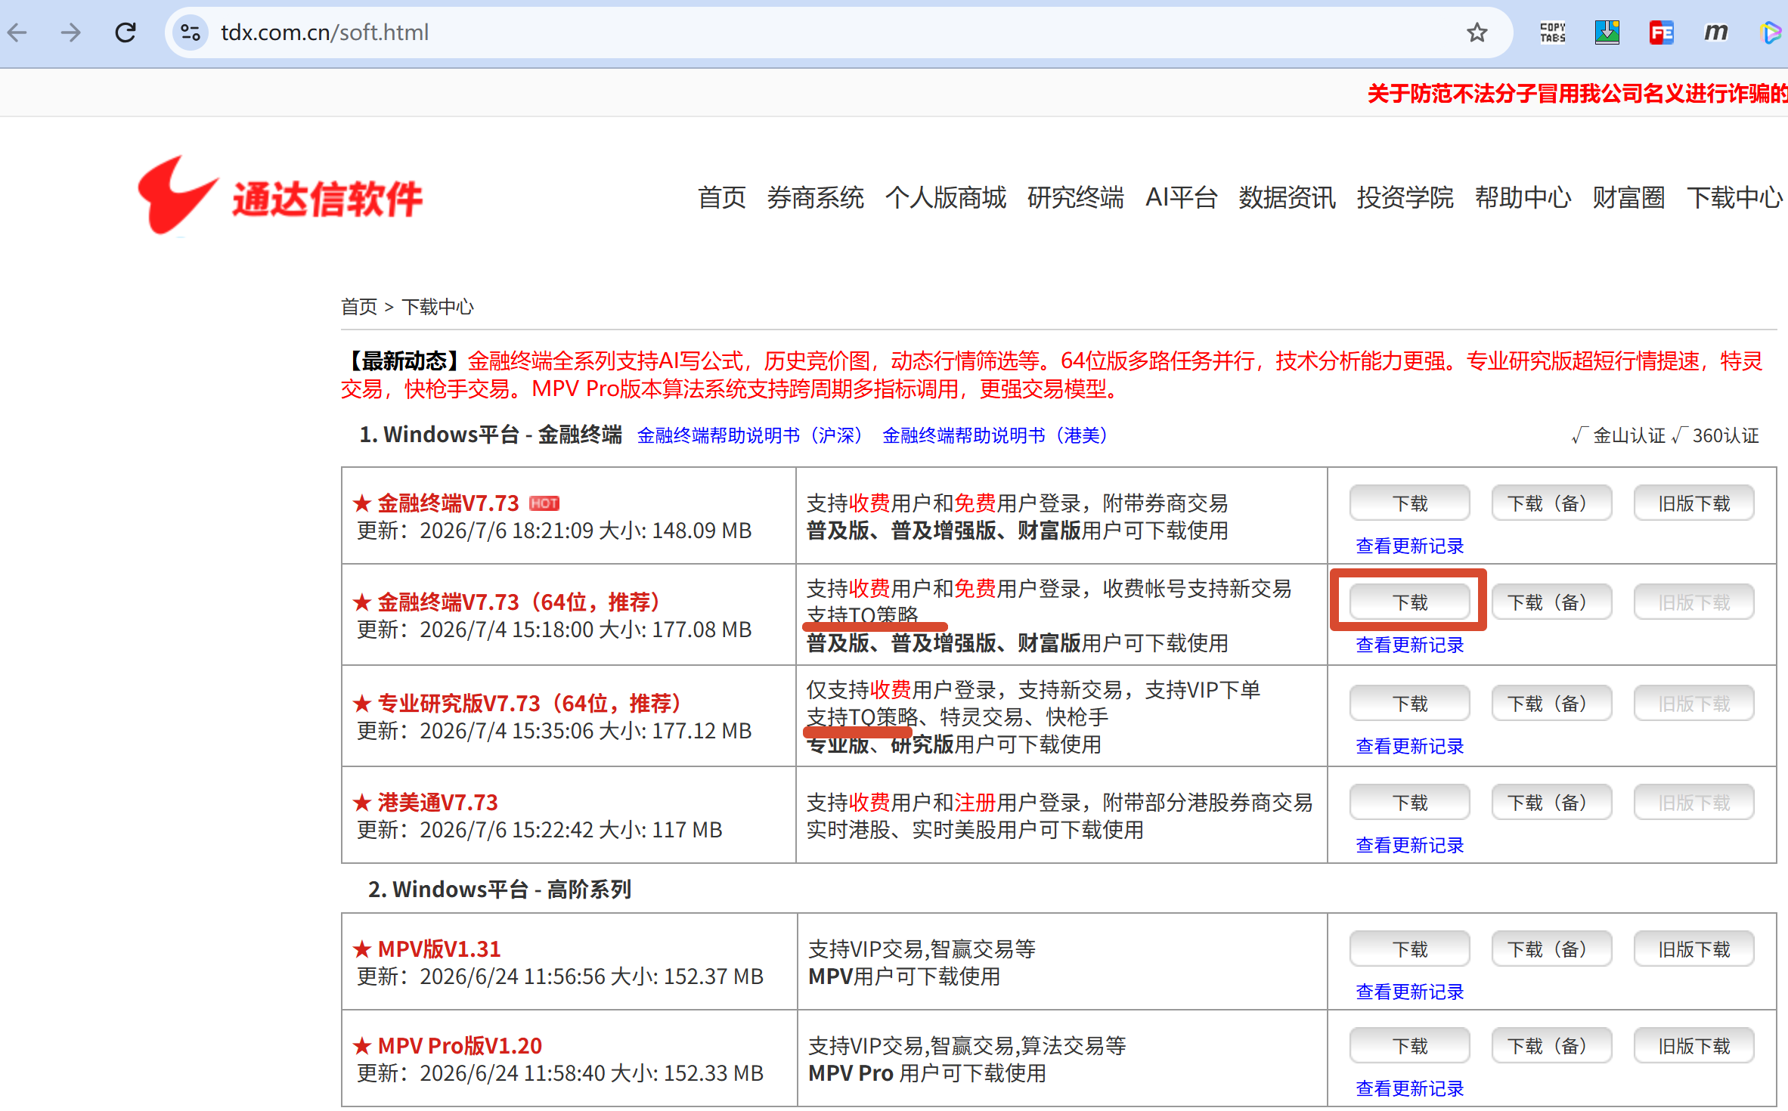Click the HOT badge beside 金融终端V7.73
Viewport: 1788px width, 1111px height.
pyautogui.click(x=544, y=503)
